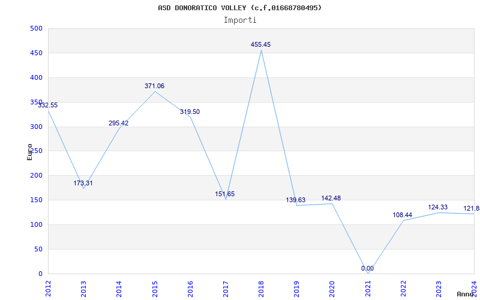480x300 pixels.
Task: Select the 108.44 data label
Action: point(402,215)
